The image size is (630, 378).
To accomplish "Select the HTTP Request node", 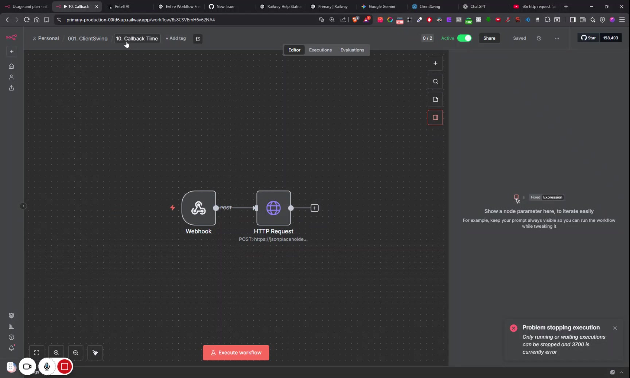I will 273,208.
